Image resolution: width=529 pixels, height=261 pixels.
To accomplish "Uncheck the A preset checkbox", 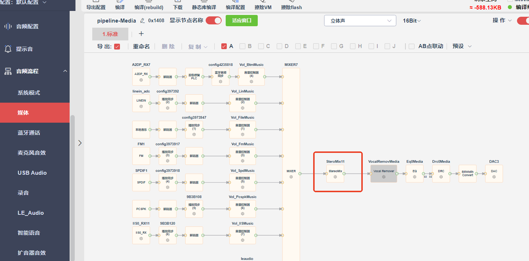I will 224,46.
